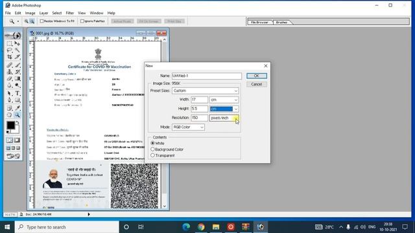
Task: Click the Zoom Out icon in options bar
Action: point(32,21)
